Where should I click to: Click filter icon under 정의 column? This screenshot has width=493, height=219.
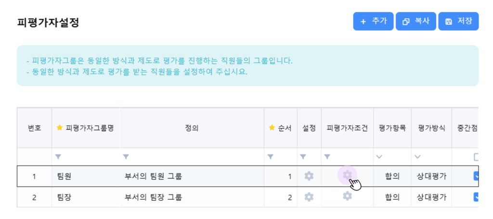126,157
